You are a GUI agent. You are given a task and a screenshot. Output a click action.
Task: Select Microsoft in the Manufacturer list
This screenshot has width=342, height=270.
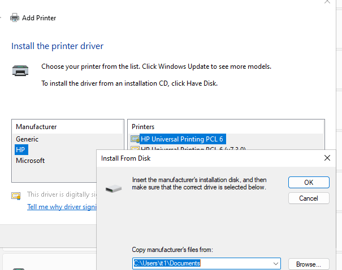pyautogui.click(x=31, y=161)
